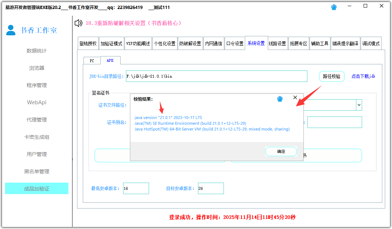Open 数据统计 in the sidebar

coord(36,51)
